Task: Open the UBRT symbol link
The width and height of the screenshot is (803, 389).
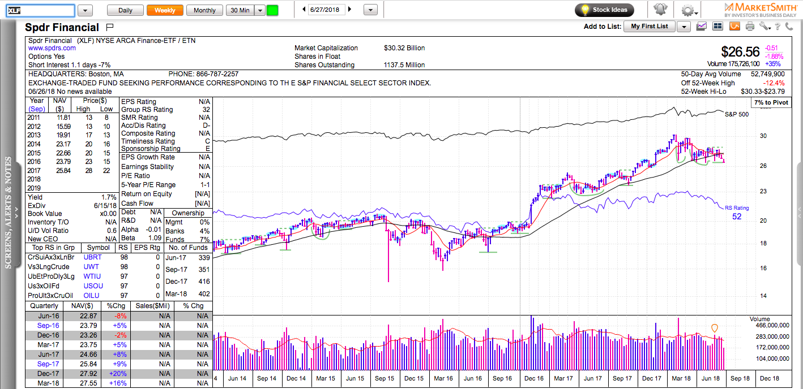Action: tap(93, 257)
